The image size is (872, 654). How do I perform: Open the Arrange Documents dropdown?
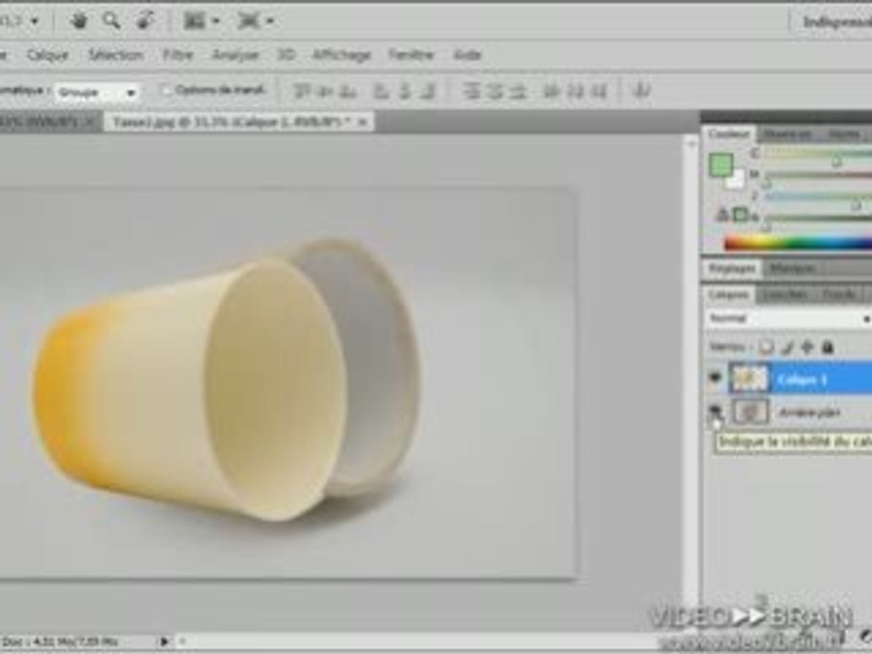pos(202,21)
